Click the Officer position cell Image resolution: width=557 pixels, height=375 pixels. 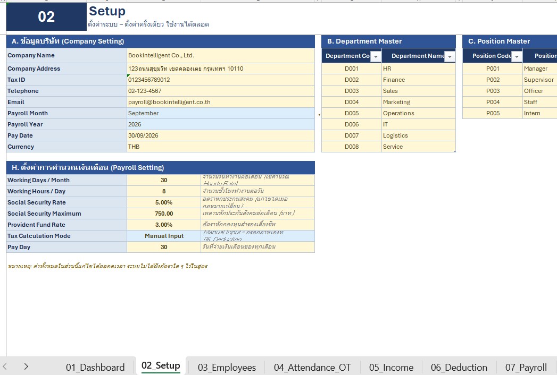539,91
